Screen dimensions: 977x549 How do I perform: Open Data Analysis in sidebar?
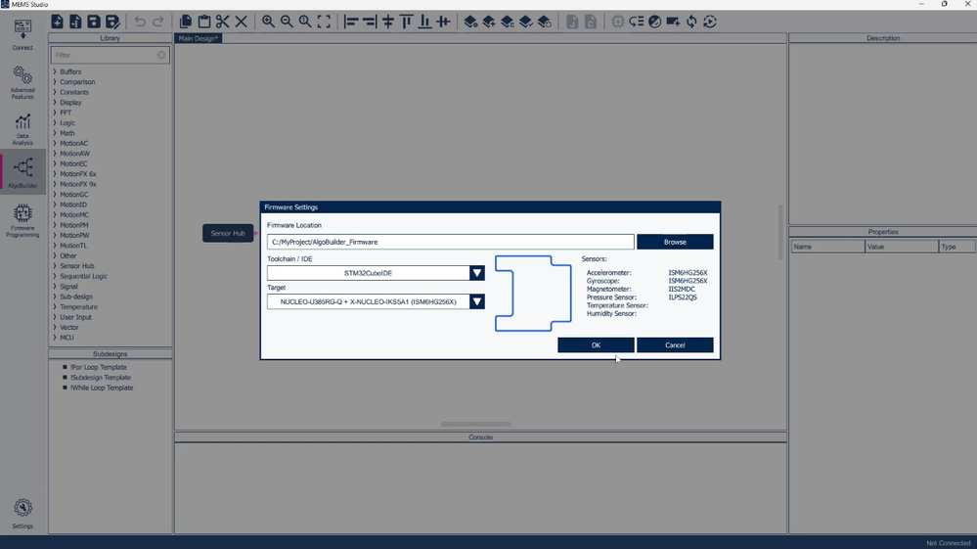(22, 129)
